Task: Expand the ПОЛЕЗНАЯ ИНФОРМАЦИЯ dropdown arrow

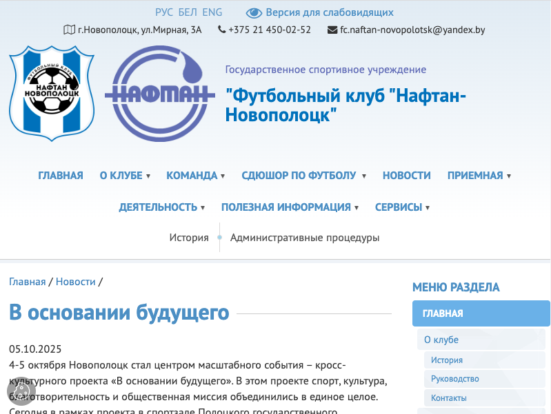Action: (x=357, y=207)
